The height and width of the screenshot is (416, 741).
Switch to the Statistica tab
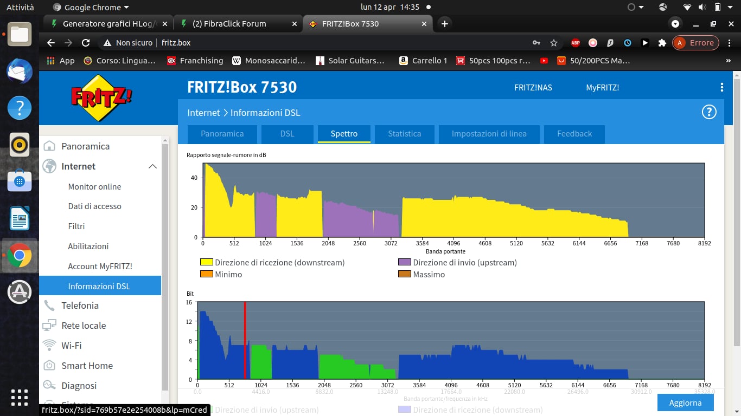[404, 134]
